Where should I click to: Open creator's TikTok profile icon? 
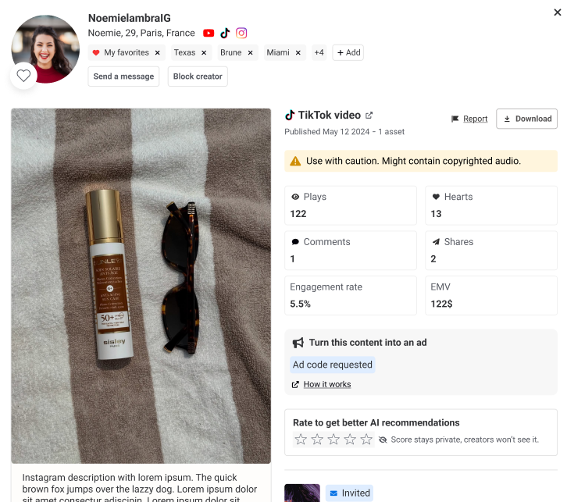click(225, 33)
